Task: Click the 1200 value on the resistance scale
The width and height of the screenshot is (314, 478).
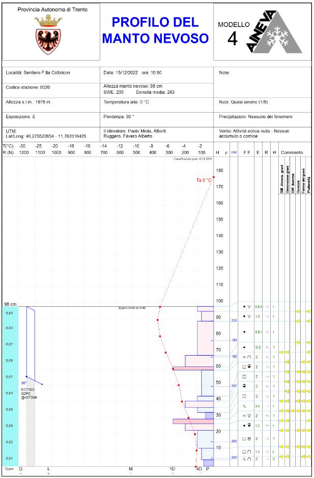Action: [24, 152]
